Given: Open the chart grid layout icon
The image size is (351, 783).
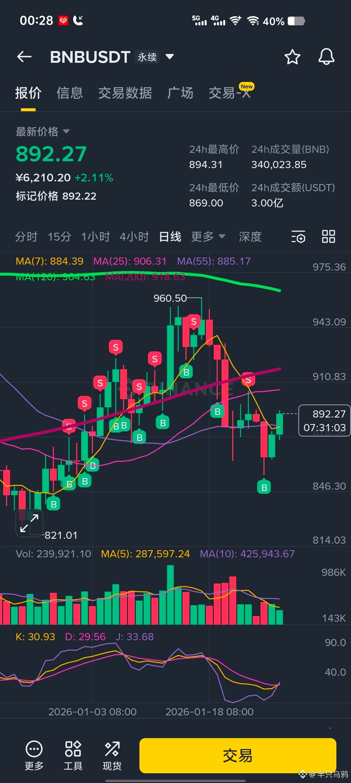Looking at the screenshot, I should [328, 236].
